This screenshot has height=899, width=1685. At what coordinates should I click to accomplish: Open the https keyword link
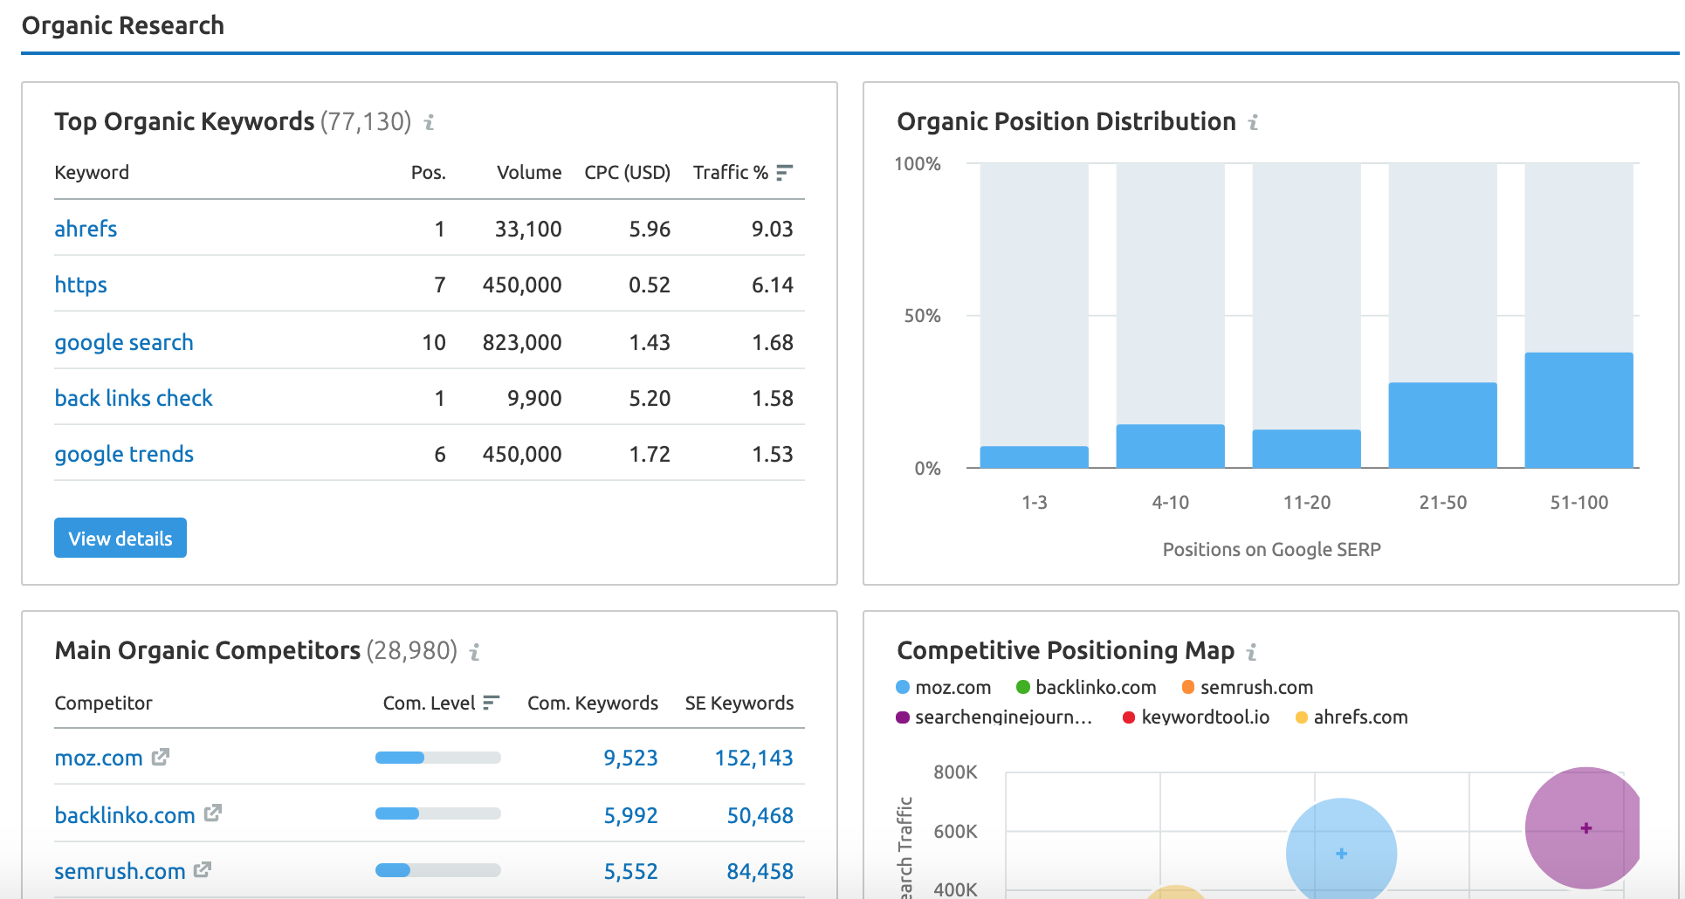pyautogui.click(x=80, y=285)
